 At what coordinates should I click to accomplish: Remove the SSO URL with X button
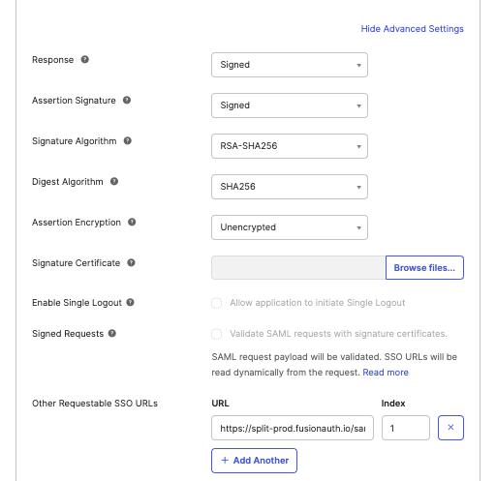(450, 428)
